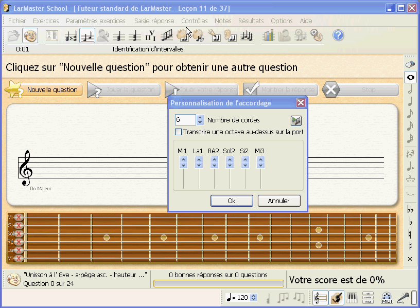This screenshot has width=420, height=308.
Task: Lower La1 string pitch down arrow
Action: 199,166
